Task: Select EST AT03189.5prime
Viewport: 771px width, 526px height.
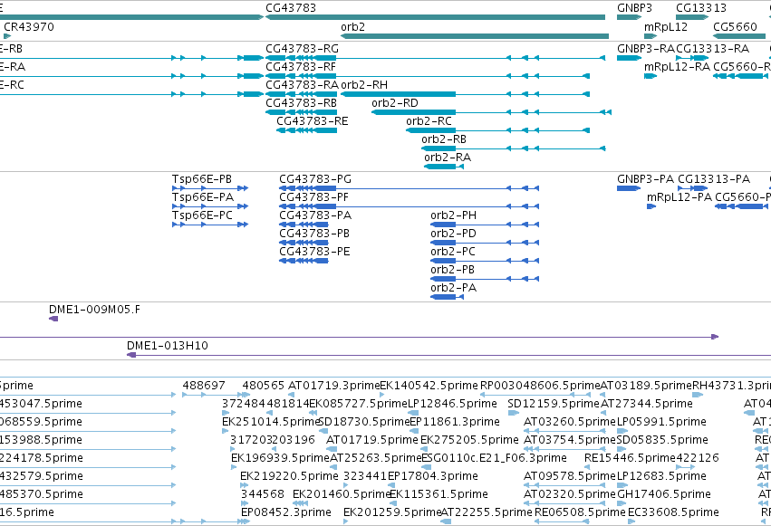Action: [x=646, y=386]
